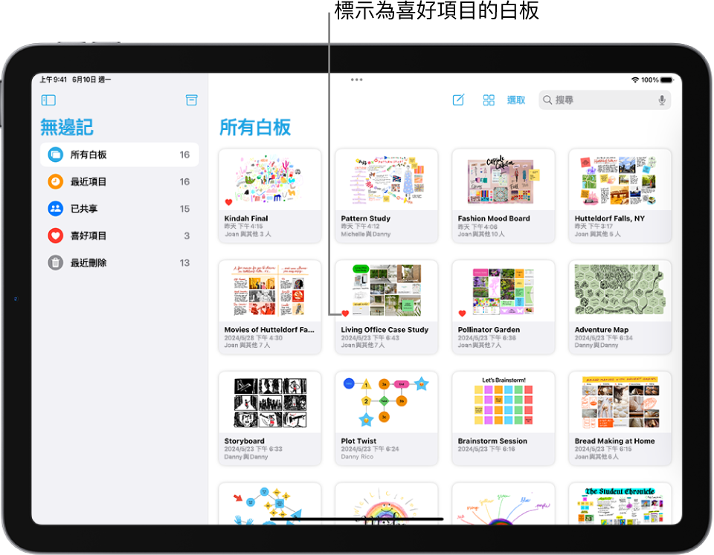Click the 上午9:41 clock in status bar

tap(54, 79)
